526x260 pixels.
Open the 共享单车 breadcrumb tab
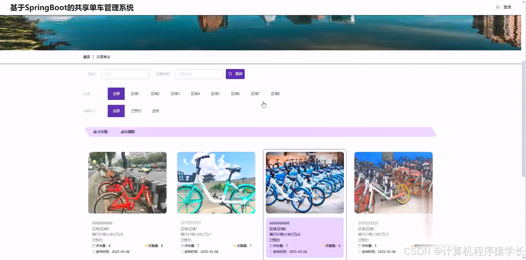click(103, 57)
